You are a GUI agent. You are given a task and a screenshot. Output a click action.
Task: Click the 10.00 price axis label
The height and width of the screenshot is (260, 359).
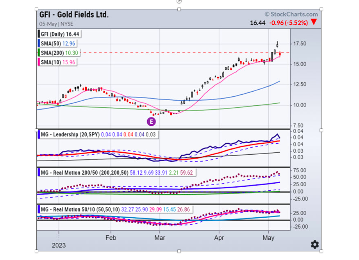click(300, 105)
